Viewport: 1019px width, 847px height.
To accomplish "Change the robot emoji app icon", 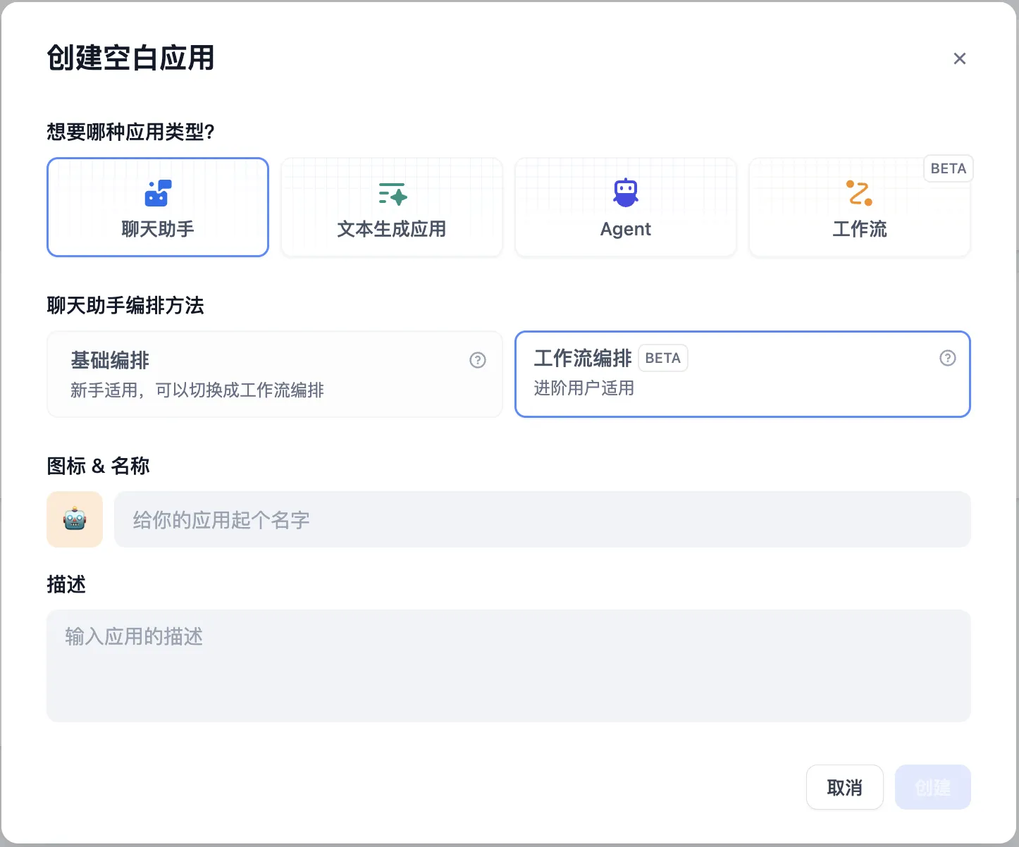I will click(75, 519).
